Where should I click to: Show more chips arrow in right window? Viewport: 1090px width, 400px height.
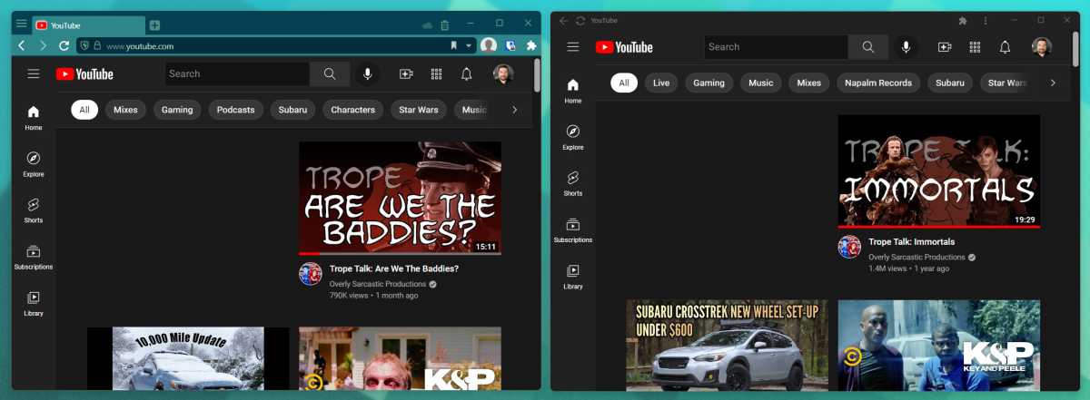click(x=1053, y=83)
